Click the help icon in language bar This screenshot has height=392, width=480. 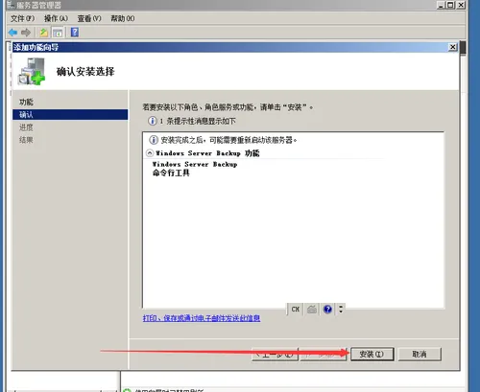point(327,310)
